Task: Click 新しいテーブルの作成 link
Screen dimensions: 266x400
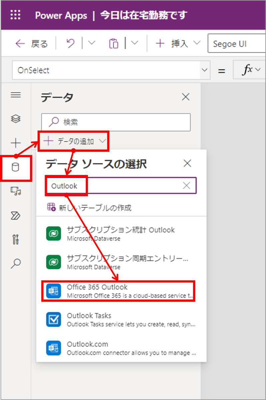Action: tap(89, 208)
